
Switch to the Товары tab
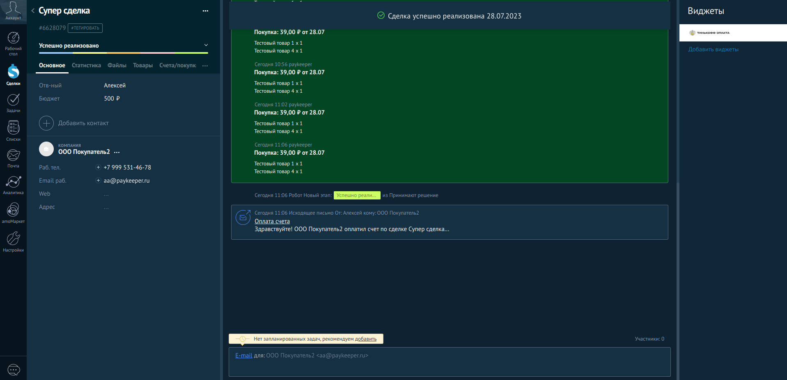point(142,66)
